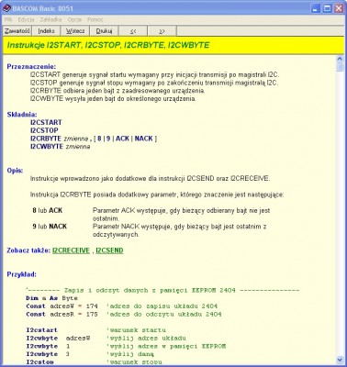Viewport: 347px width, 367px height.
Task: Click the 'Przykład:' heading
Action: point(21,274)
